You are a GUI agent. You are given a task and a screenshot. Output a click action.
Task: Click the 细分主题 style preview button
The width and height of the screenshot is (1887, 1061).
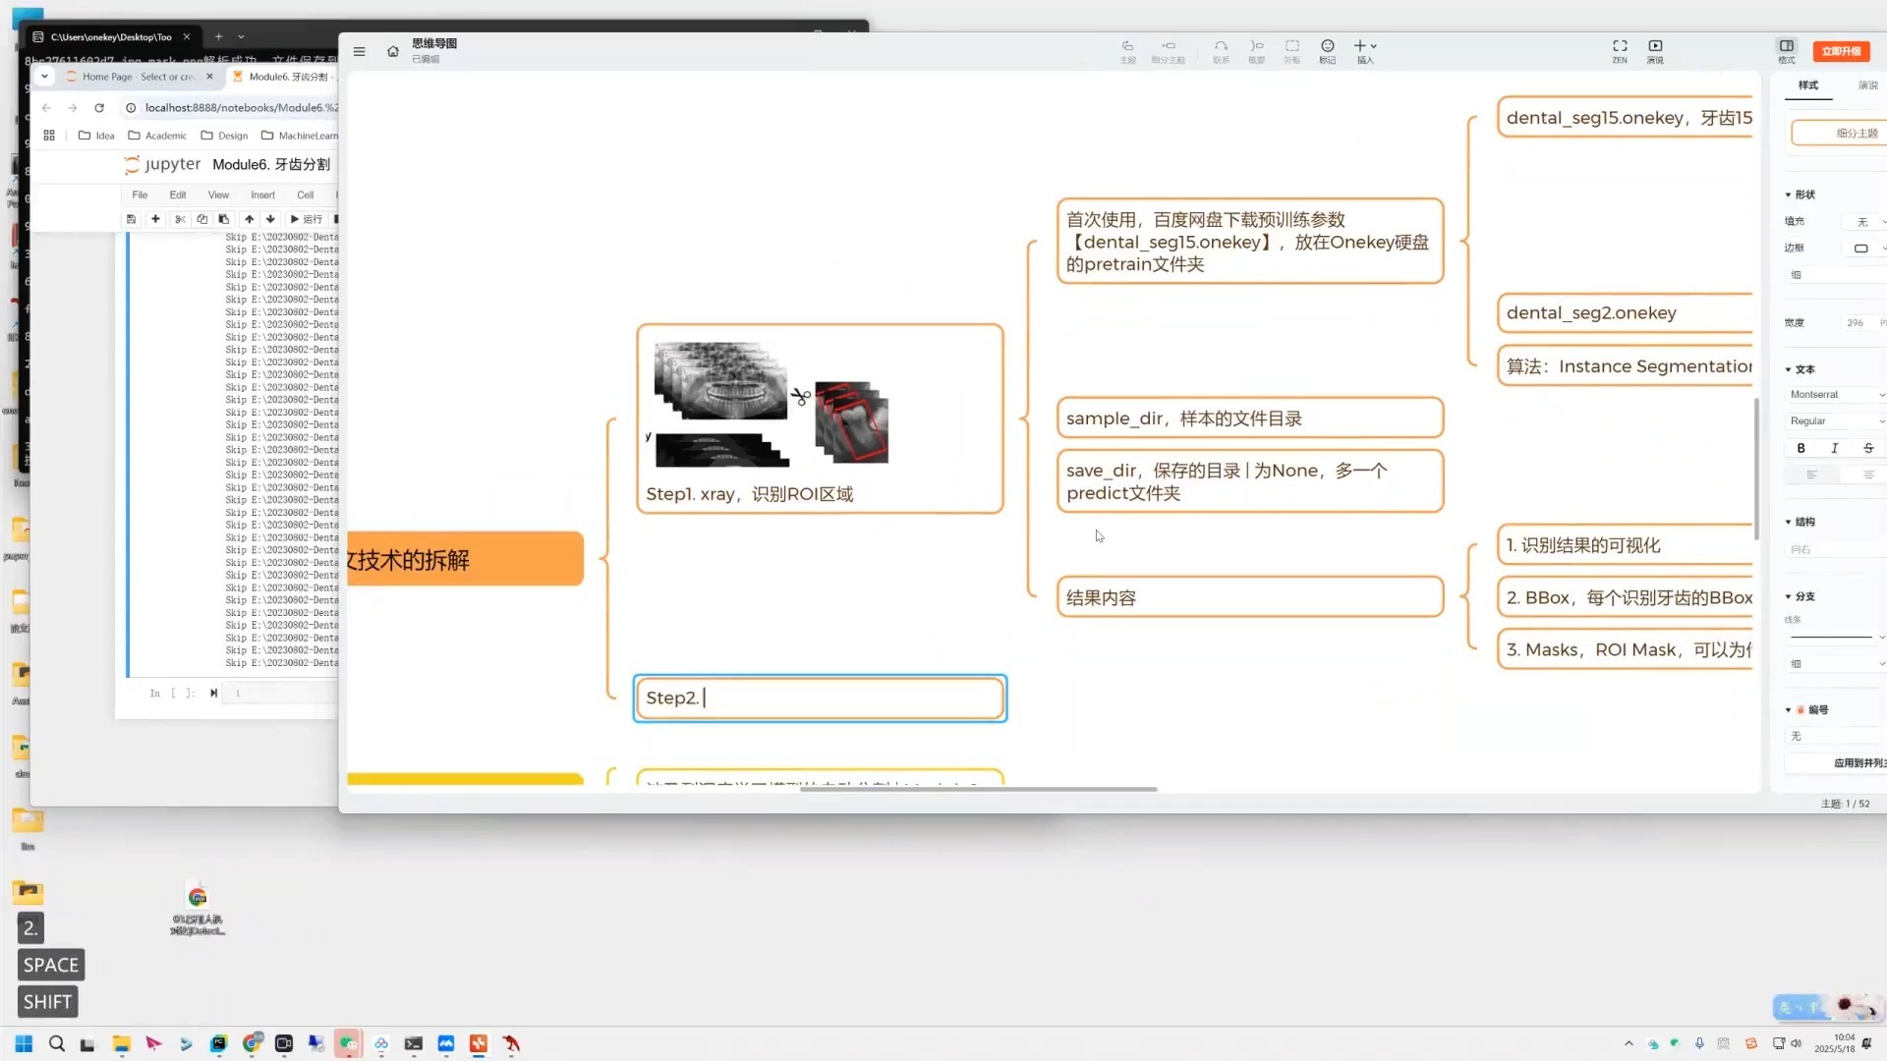1840,133
